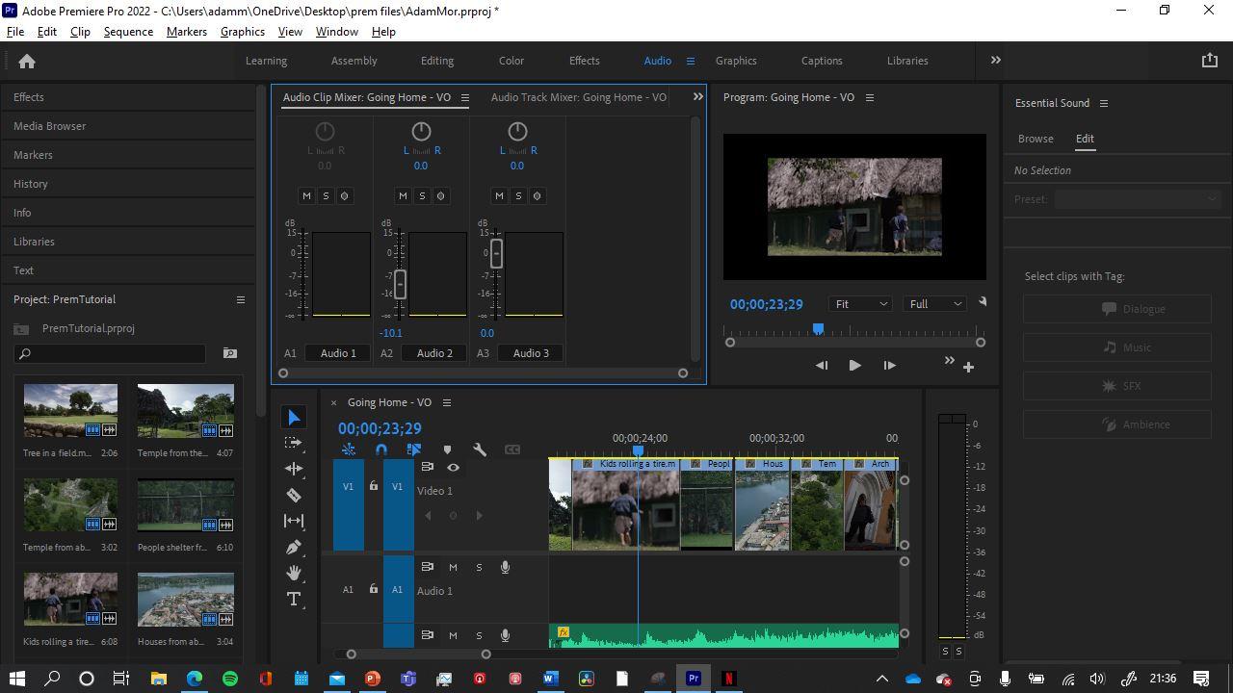Select the Razor tool
The image size is (1233, 693).
(x=294, y=495)
